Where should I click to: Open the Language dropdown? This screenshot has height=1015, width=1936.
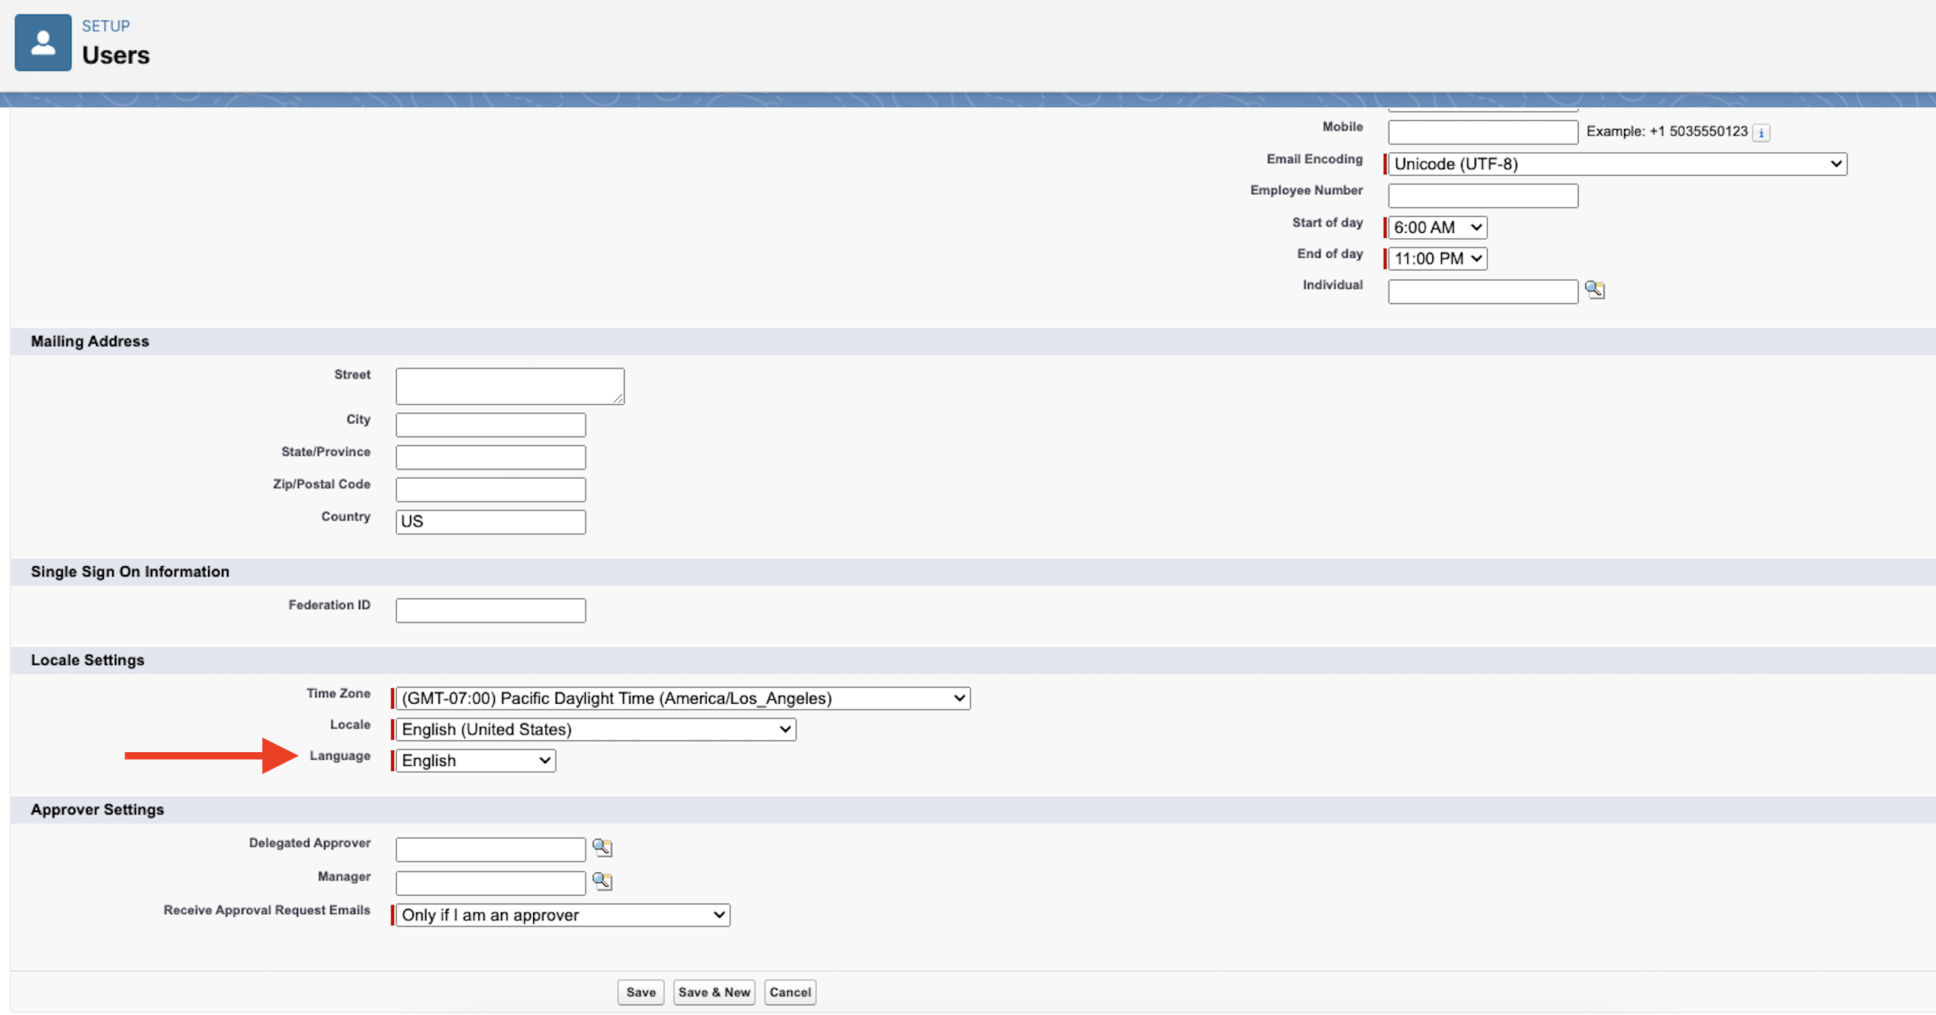475,761
